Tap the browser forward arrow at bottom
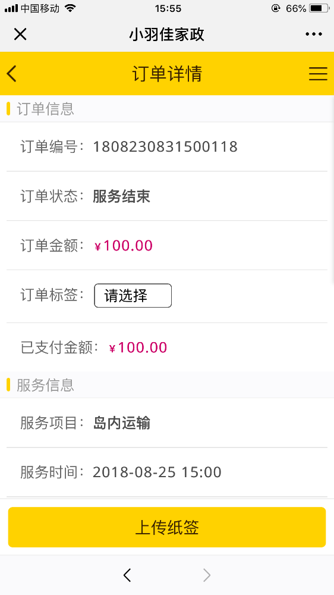 pos(207,575)
